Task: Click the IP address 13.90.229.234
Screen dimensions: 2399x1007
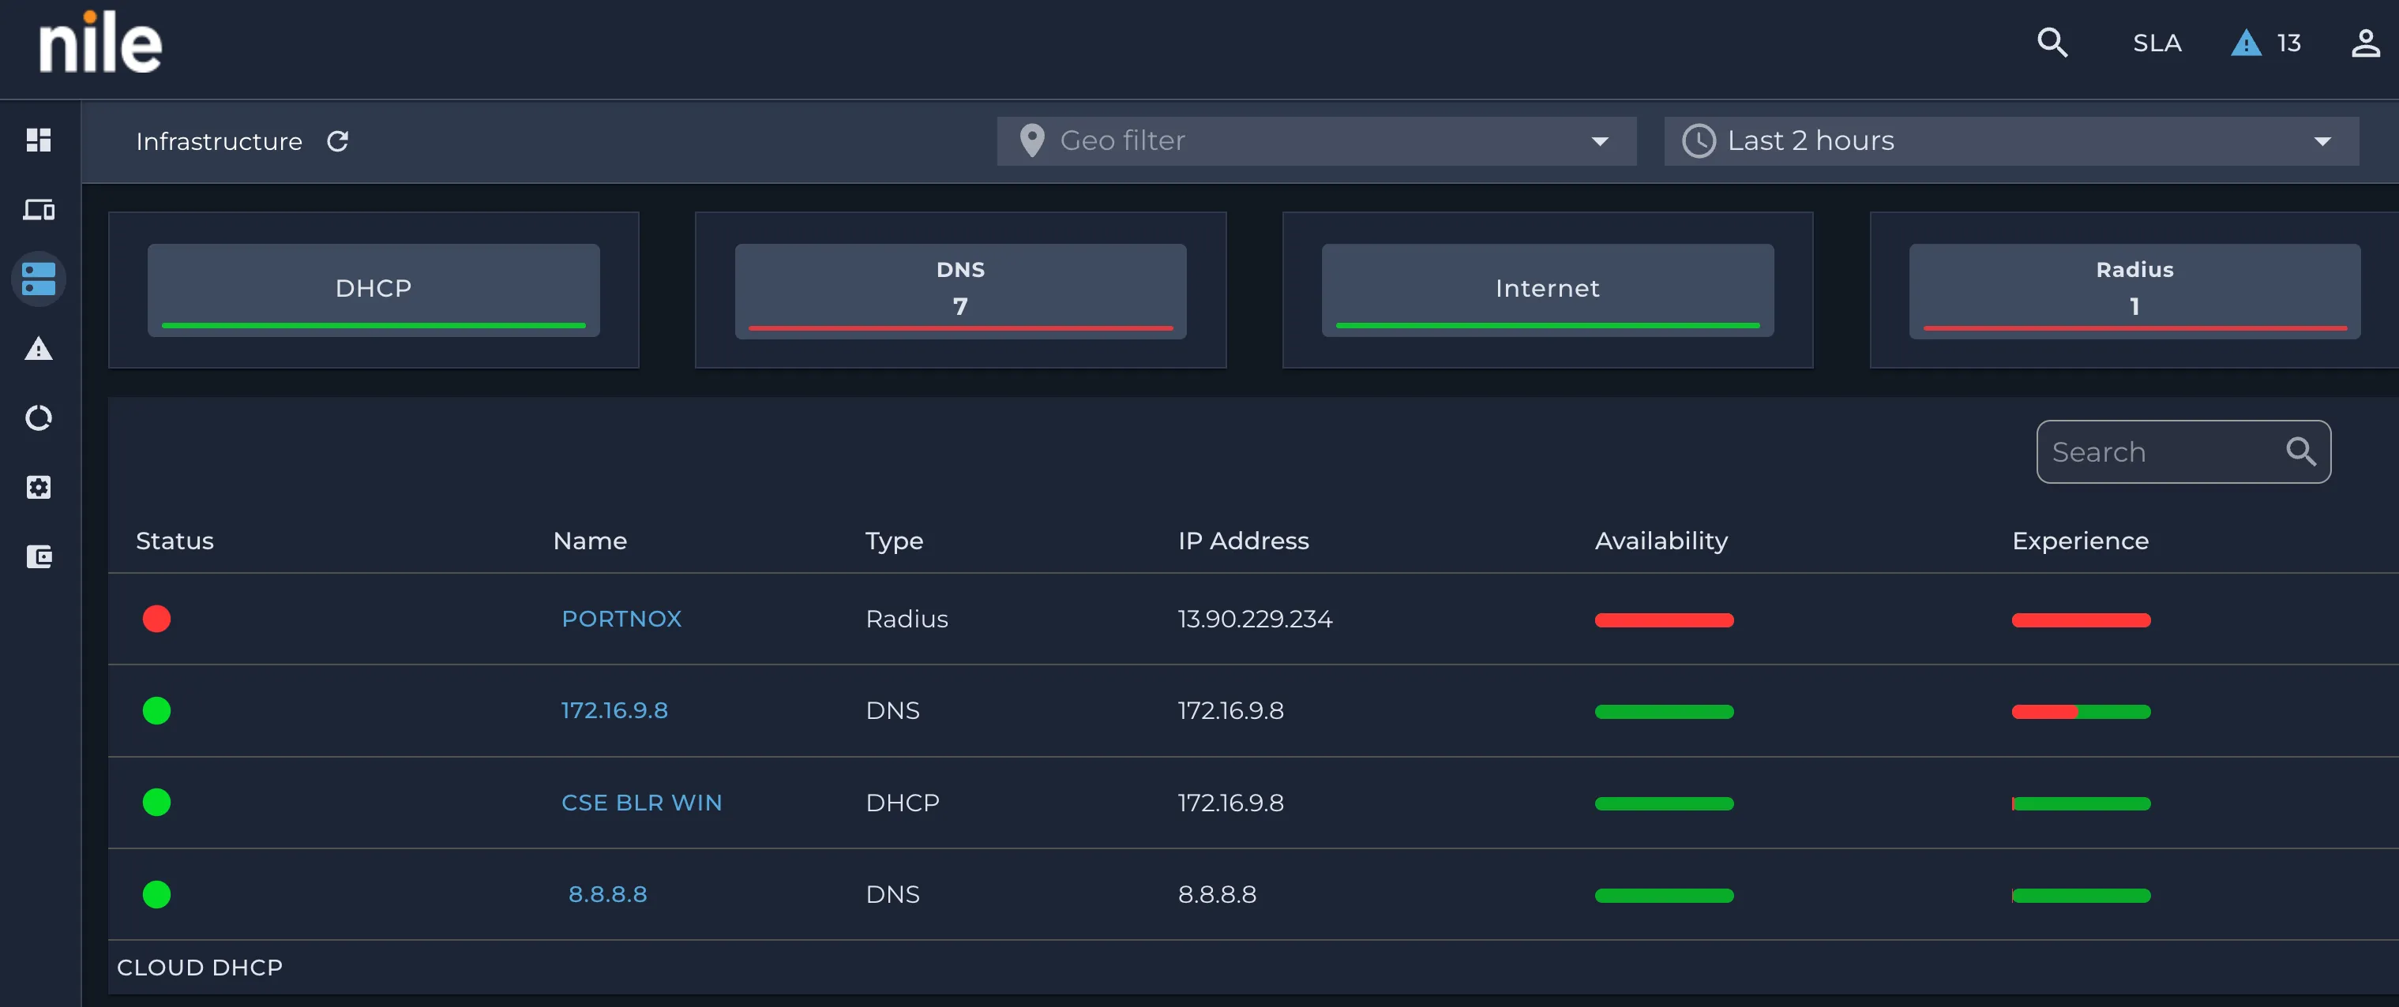Action: [x=1255, y=619]
